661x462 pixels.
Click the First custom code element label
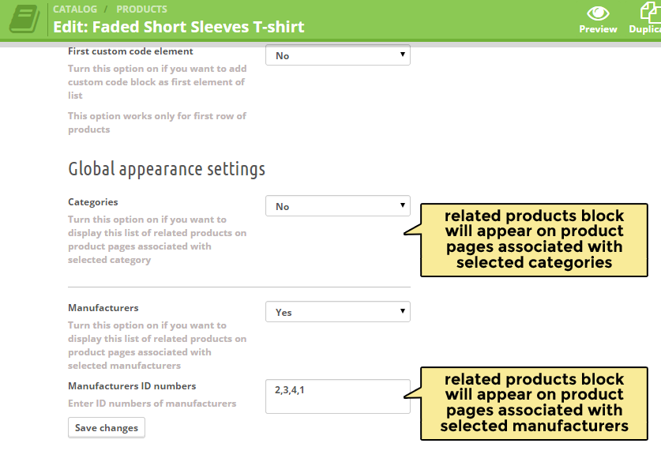coord(130,51)
